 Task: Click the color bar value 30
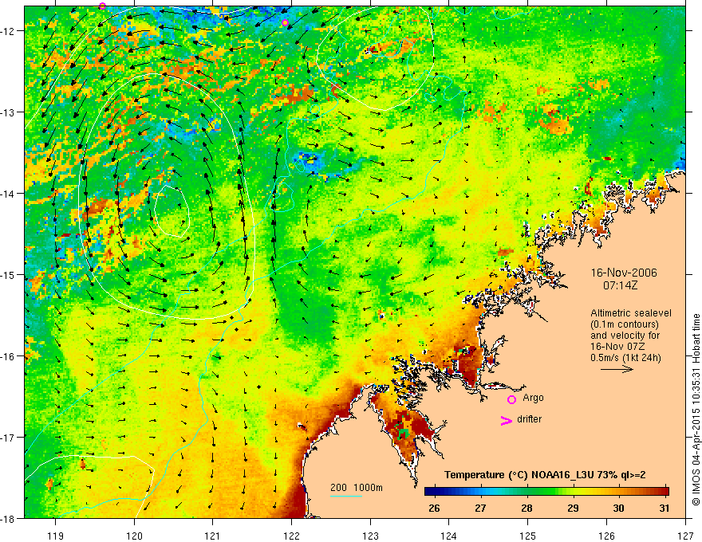pos(618,509)
